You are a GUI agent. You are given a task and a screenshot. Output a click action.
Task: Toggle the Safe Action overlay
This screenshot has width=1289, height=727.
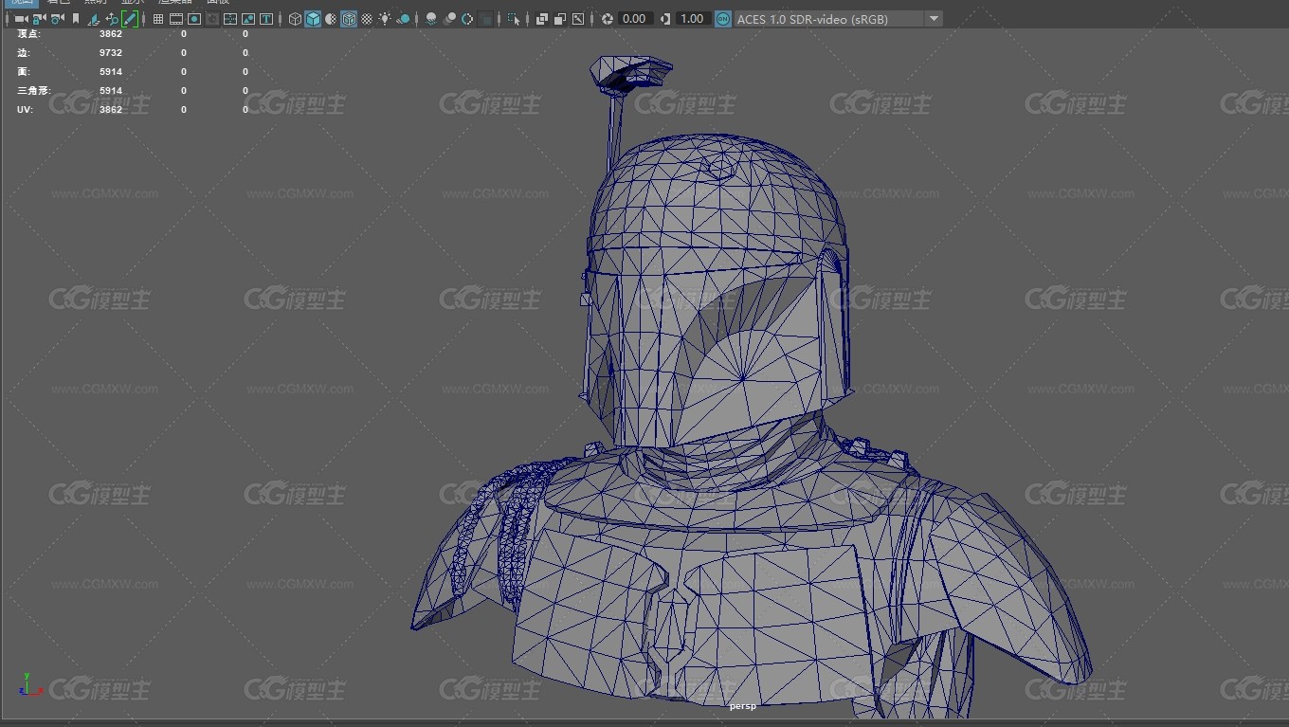click(248, 19)
